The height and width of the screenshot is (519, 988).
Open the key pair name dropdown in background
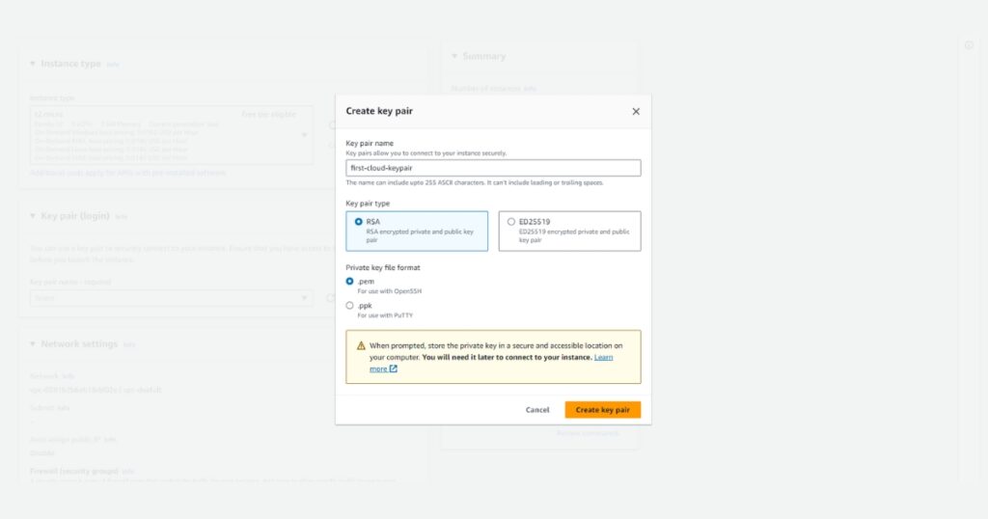coord(172,298)
